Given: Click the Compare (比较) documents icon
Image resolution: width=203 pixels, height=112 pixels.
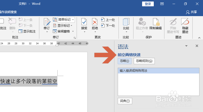Looking at the screenshot, I should (126, 22).
